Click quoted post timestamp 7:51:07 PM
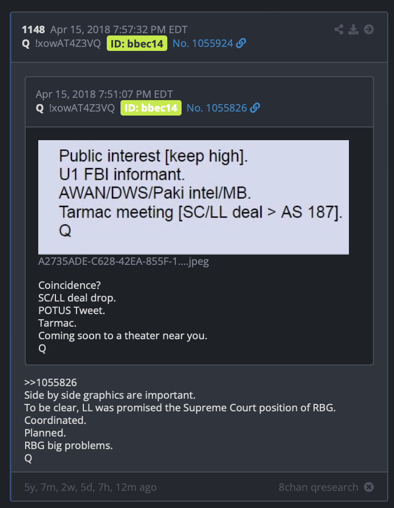The height and width of the screenshot is (508, 394). pyautogui.click(x=104, y=94)
